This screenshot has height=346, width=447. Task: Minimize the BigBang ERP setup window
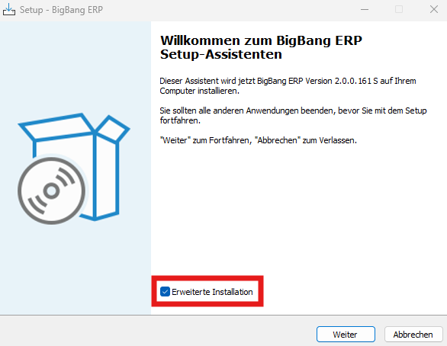[365, 9]
